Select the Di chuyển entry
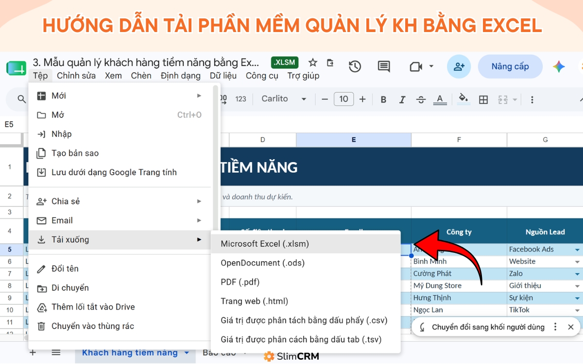The width and height of the screenshot is (583, 364). (x=120, y=288)
